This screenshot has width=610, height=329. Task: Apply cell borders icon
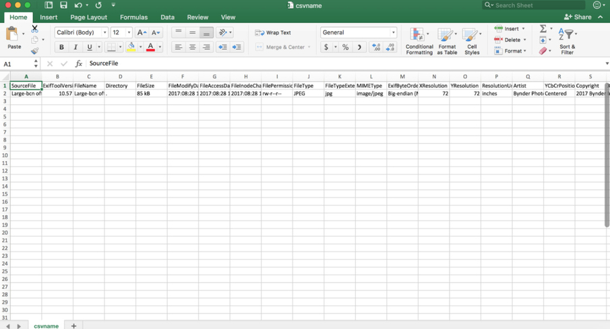click(x=111, y=47)
